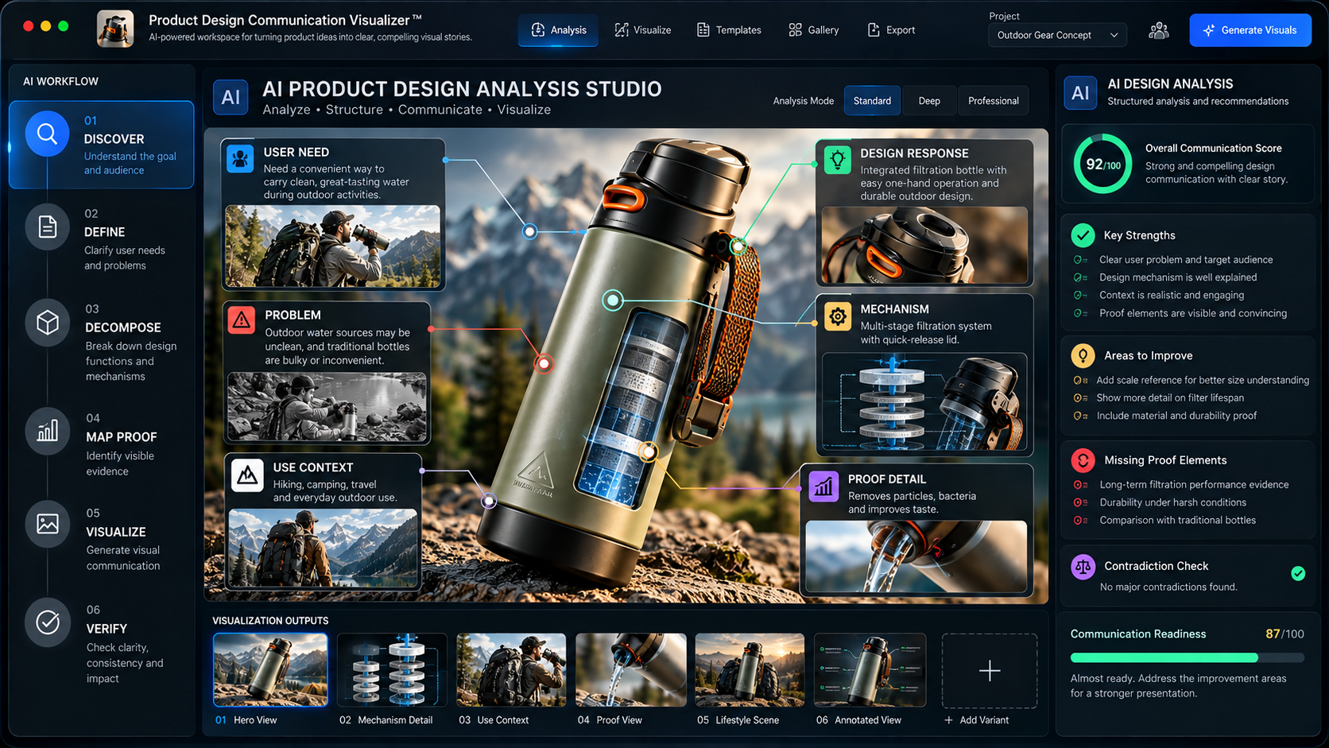This screenshot has width=1329, height=748.
Task: Click the Mechanism gear icon
Action: click(x=837, y=316)
